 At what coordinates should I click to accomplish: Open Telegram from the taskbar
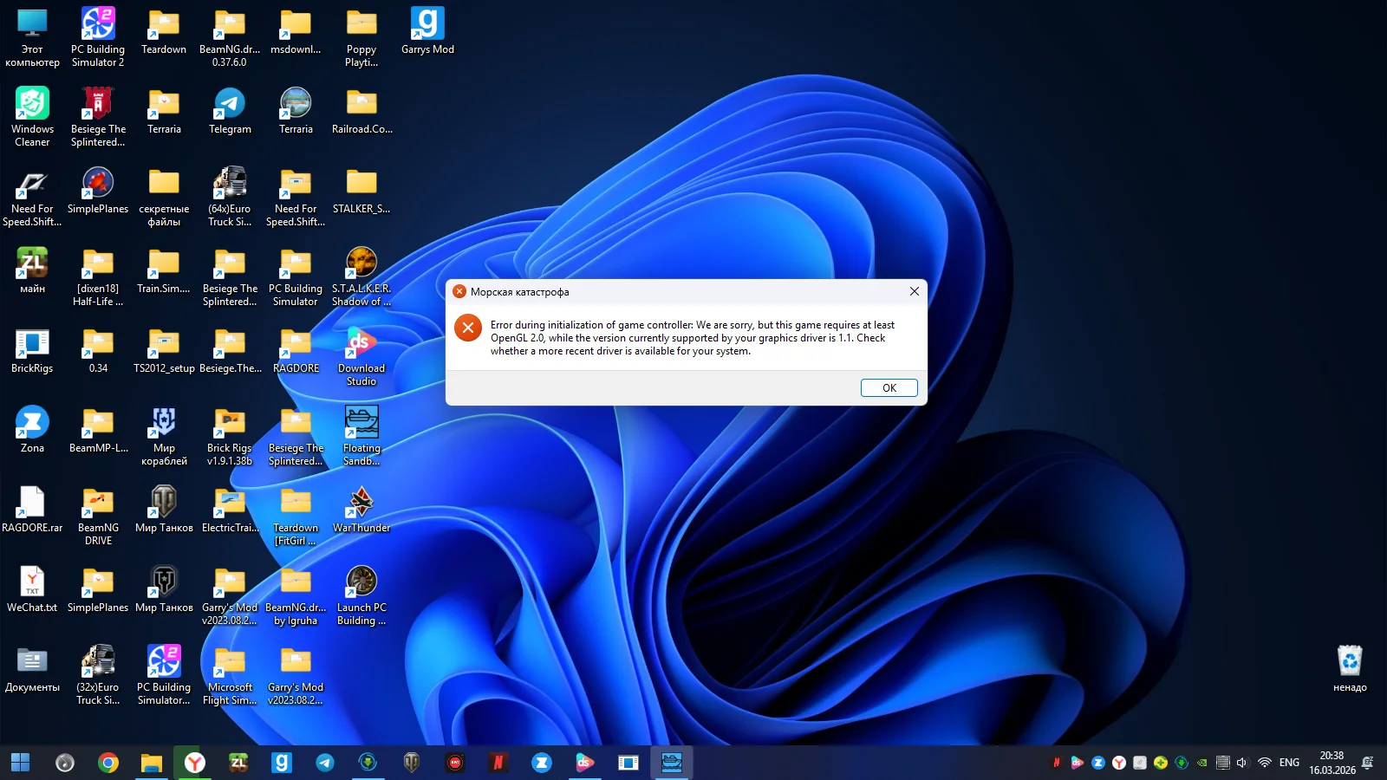pyautogui.click(x=325, y=763)
